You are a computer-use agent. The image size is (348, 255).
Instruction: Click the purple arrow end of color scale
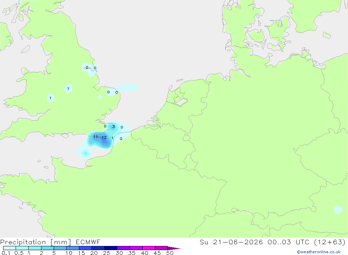[174, 248]
